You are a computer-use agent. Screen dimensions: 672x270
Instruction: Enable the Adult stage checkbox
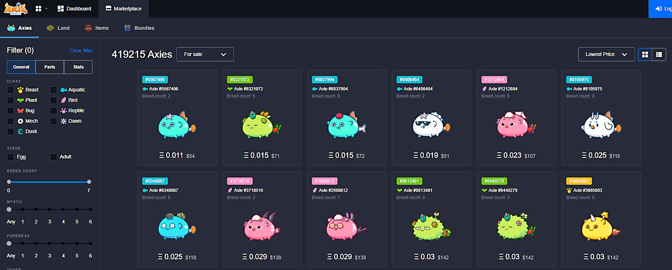tap(53, 157)
